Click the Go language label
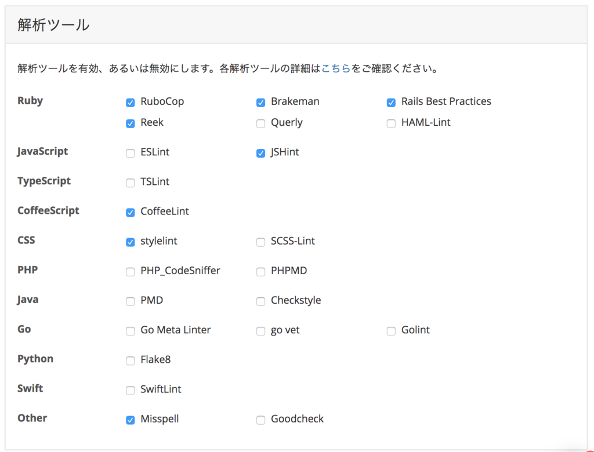 24,329
